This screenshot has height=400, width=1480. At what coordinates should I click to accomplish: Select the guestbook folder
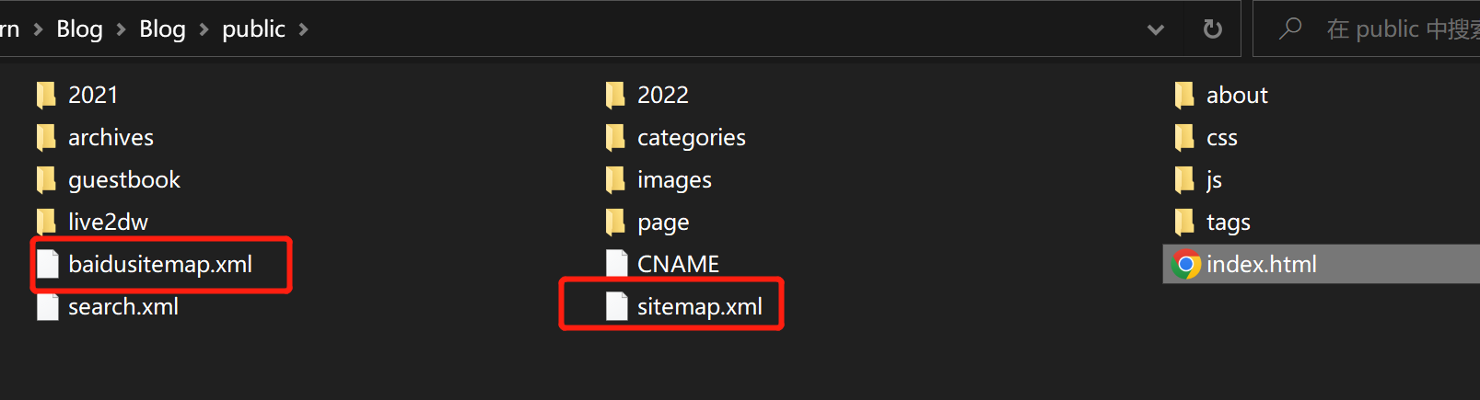pyautogui.click(x=109, y=179)
